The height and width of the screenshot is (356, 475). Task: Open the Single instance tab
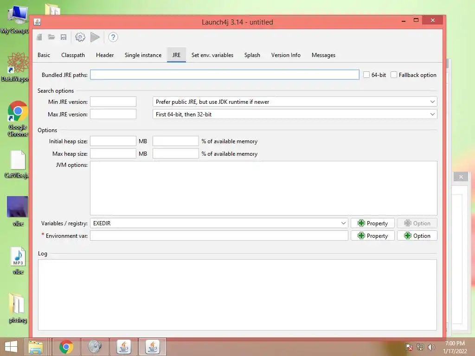[x=143, y=55]
